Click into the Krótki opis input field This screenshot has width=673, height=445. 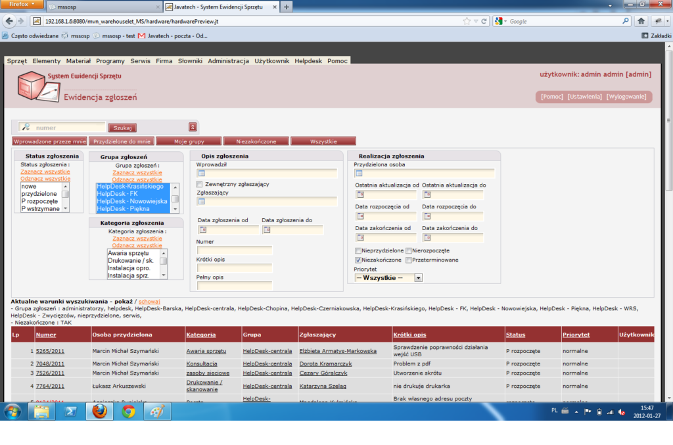point(234,268)
